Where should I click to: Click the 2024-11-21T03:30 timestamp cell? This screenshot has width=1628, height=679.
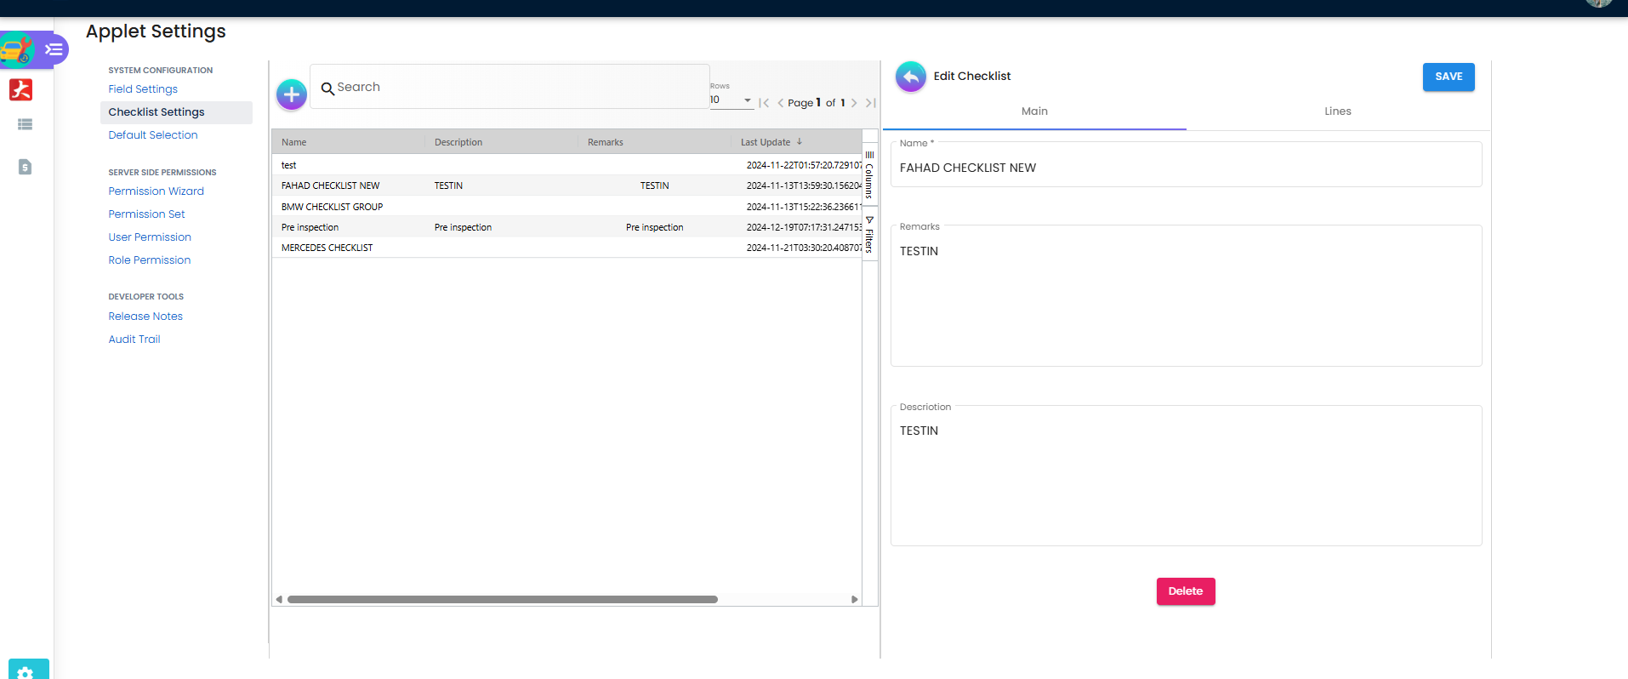click(804, 248)
